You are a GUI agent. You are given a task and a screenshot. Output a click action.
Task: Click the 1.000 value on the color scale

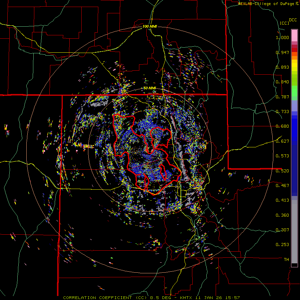click(282, 37)
